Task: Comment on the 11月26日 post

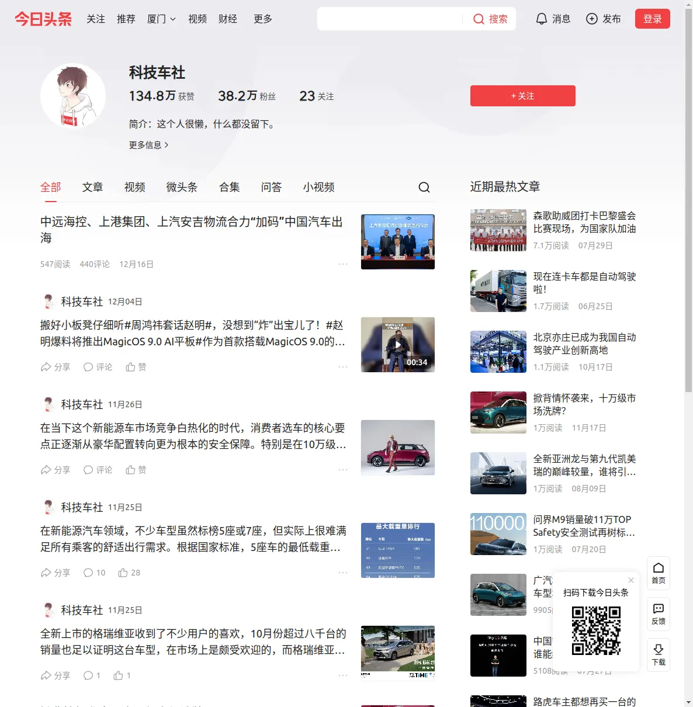Action: pos(98,470)
